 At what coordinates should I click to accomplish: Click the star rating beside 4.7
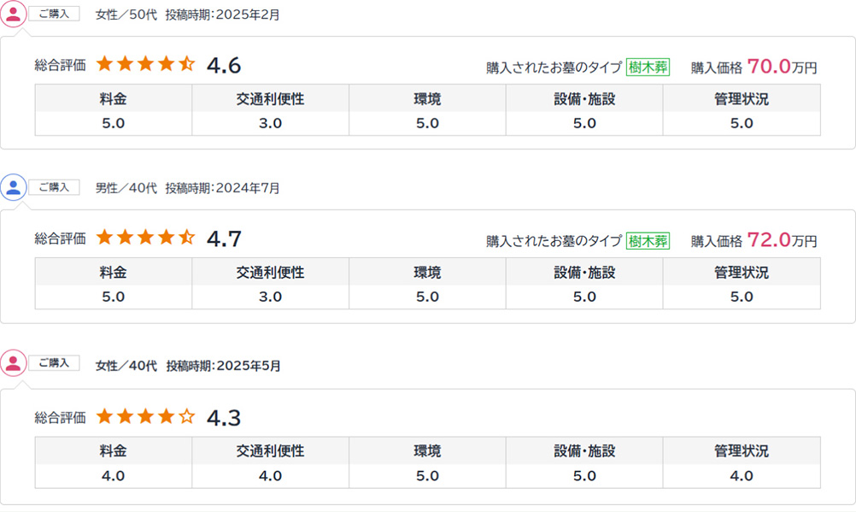pyautogui.click(x=146, y=238)
